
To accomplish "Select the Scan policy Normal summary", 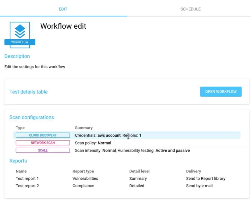I will point(93,143).
